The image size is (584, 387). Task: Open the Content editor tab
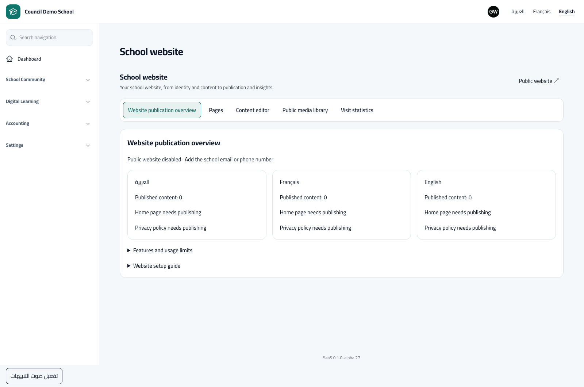pos(253,110)
